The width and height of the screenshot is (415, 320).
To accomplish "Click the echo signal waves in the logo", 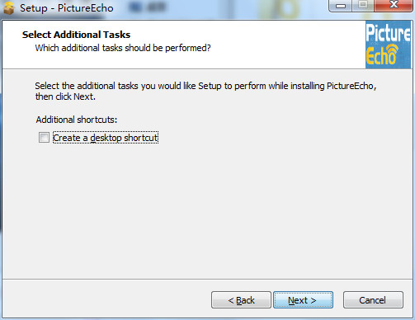I will coord(393,50).
